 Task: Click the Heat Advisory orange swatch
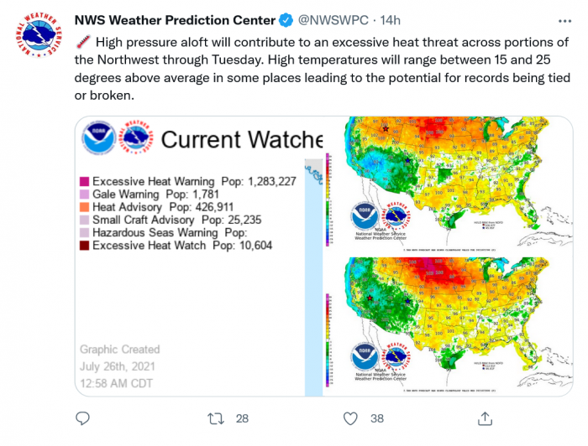tap(84, 207)
